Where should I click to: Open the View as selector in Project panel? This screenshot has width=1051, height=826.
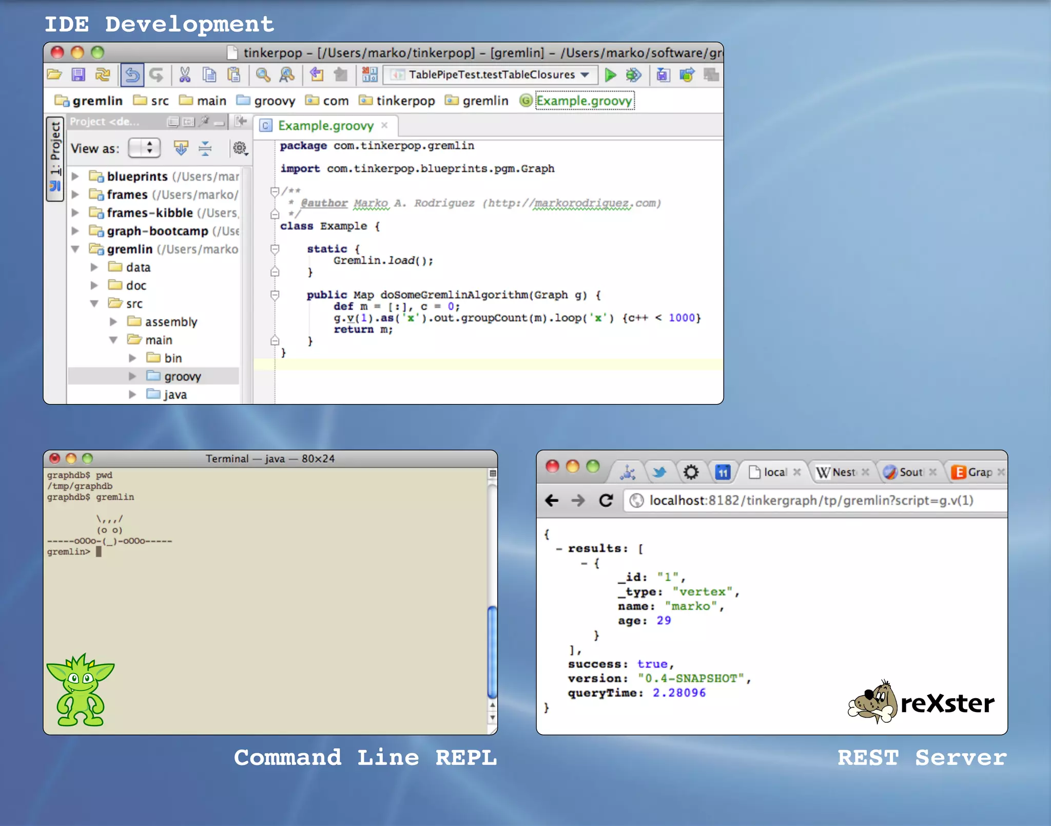[x=144, y=148]
